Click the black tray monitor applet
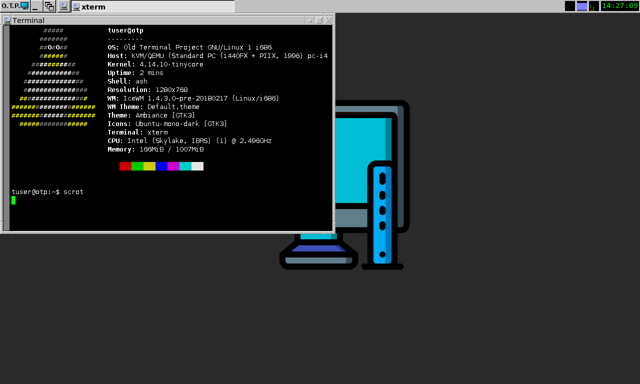This screenshot has width=640, height=384. [569, 6]
